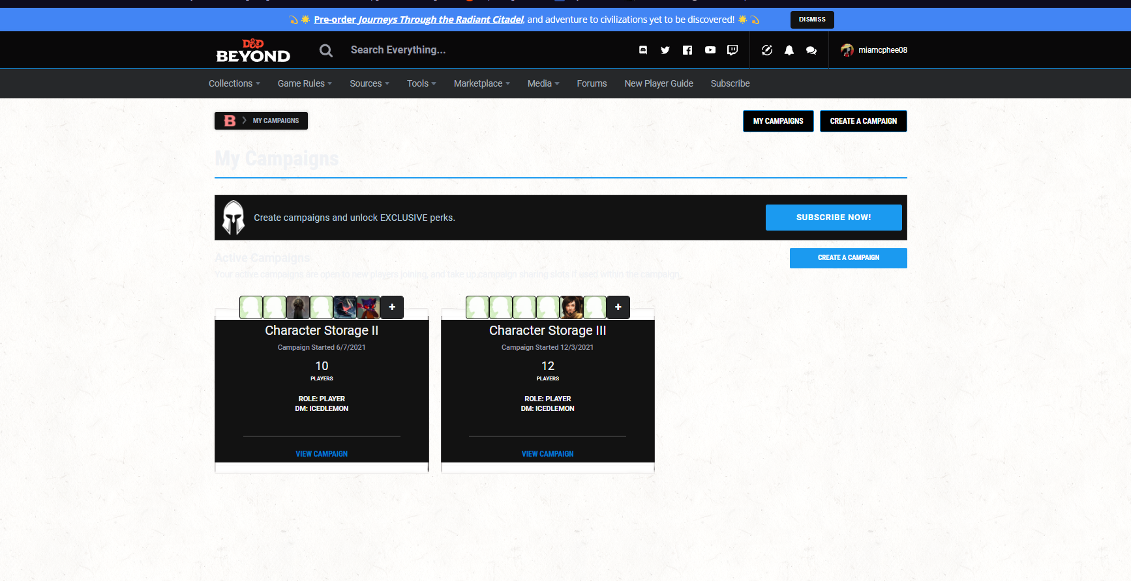Open the Journeys Through the Radiant Citadel link
This screenshot has height=581, width=1131.
pyautogui.click(x=419, y=20)
